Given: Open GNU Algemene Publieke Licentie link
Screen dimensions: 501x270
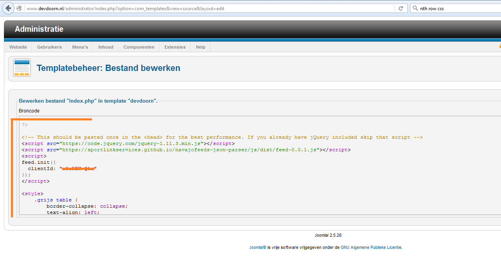Looking at the screenshot, I should [x=371, y=247].
